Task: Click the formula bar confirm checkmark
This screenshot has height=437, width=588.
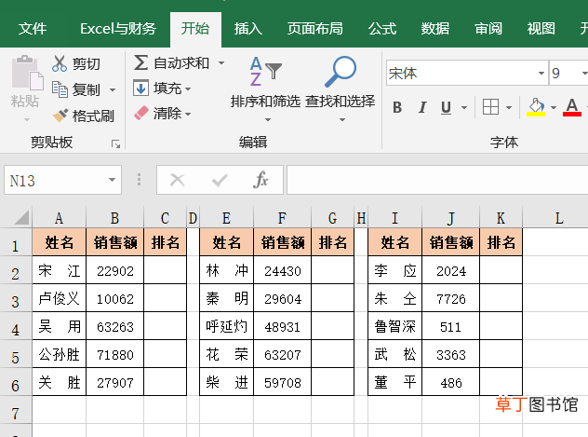Action: pos(220,180)
